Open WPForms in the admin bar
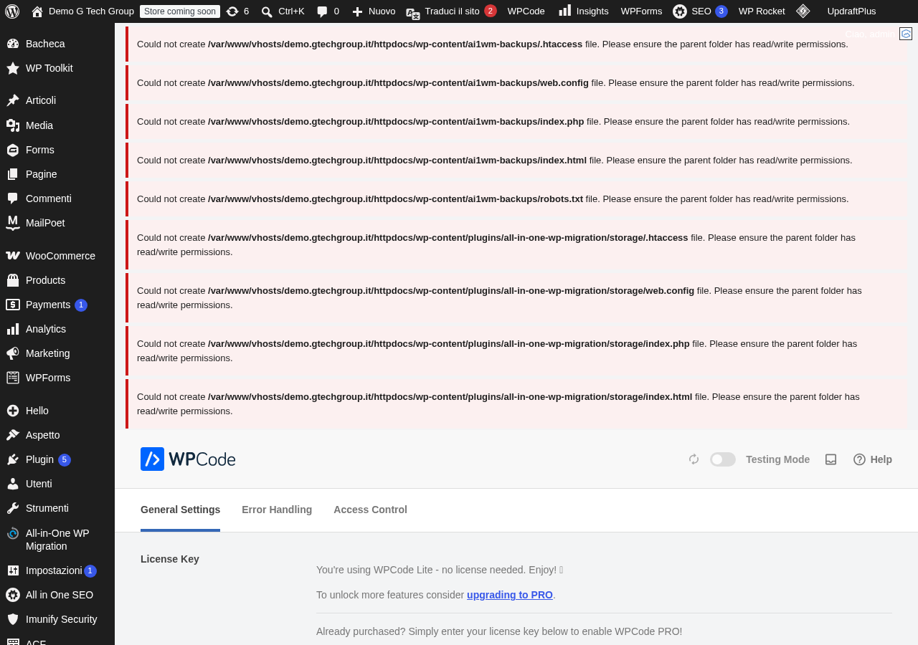This screenshot has height=645, width=918. point(641,11)
